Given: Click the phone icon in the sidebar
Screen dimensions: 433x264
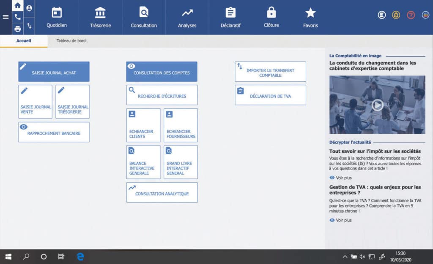Looking at the screenshot, I should 17,16.
